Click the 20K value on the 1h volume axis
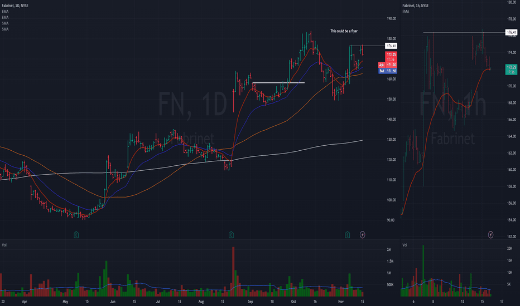Viewport: 520px width, 306px height. 509,249
